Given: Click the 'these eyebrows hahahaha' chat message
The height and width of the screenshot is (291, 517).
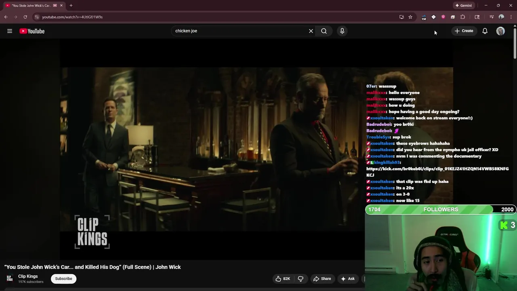Looking at the screenshot, I should tap(423, 143).
